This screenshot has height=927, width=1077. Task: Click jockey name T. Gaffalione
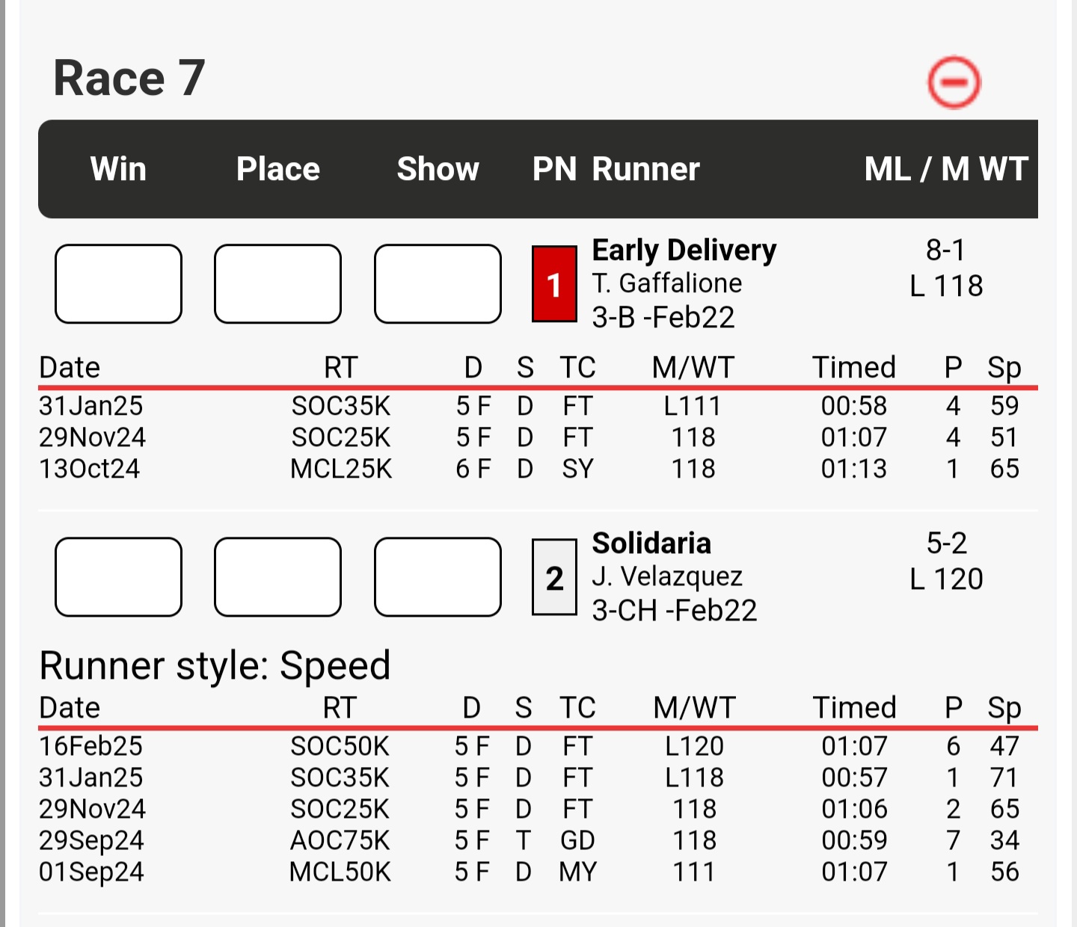(667, 283)
